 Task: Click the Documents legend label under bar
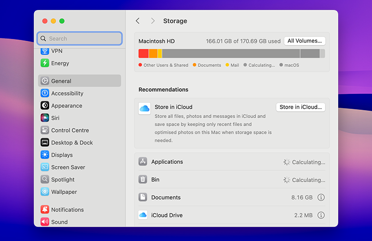209,65
